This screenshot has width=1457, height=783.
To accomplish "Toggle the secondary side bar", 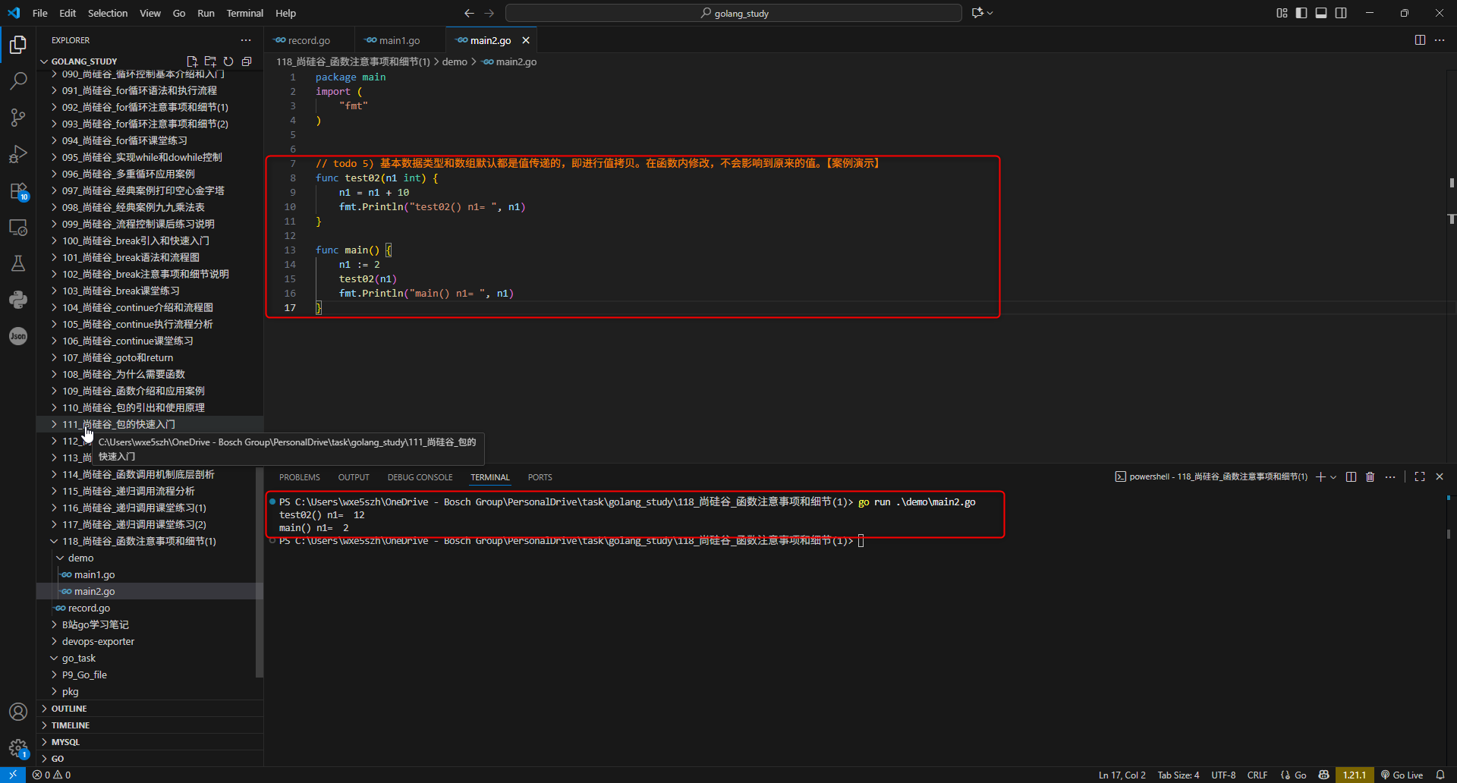I will pyautogui.click(x=1341, y=13).
